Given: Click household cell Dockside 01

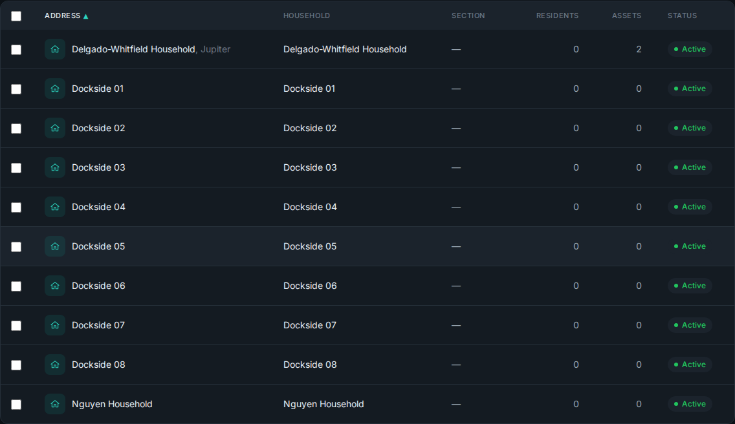Looking at the screenshot, I should 309,89.
